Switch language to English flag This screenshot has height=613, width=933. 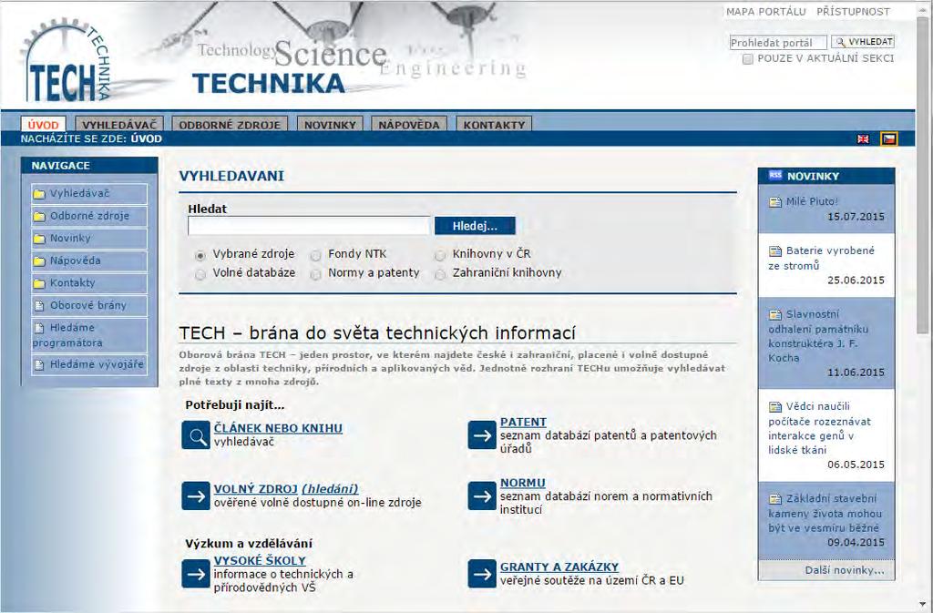pyautogui.click(x=863, y=139)
